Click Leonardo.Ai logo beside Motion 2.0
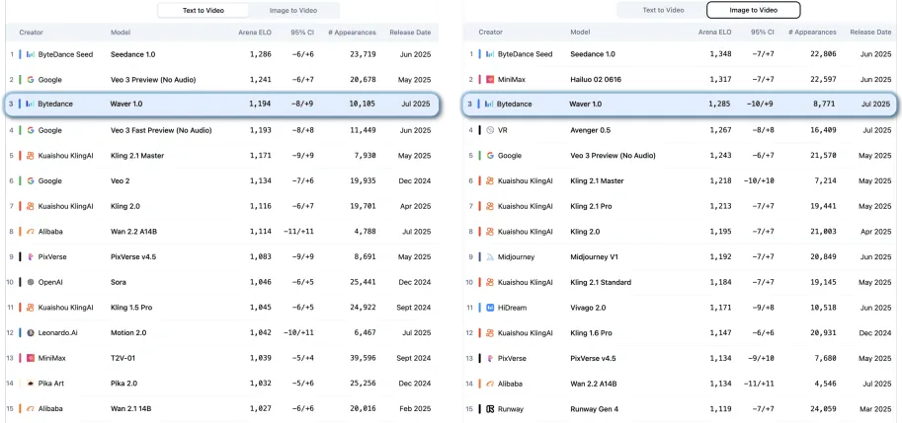Image resolution: width=902 pixels, height=423 pixels. coord(31,332)
